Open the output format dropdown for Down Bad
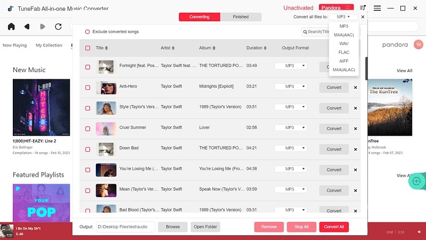The image size is (426, 240). tap(291, 149)
